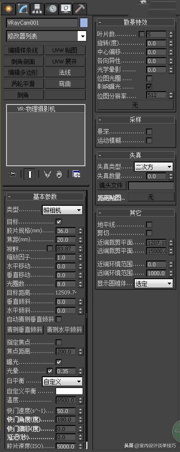Click the 猜测垂直倾斜 button
This screenshot has height=452, width=180.
coord(25,329)
